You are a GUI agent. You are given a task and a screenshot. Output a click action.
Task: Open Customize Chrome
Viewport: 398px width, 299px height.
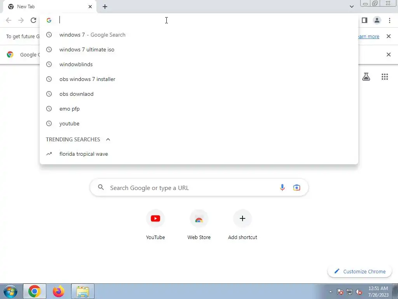[360, 271]
